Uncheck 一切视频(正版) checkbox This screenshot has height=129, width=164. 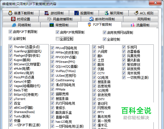coord(124,78)
